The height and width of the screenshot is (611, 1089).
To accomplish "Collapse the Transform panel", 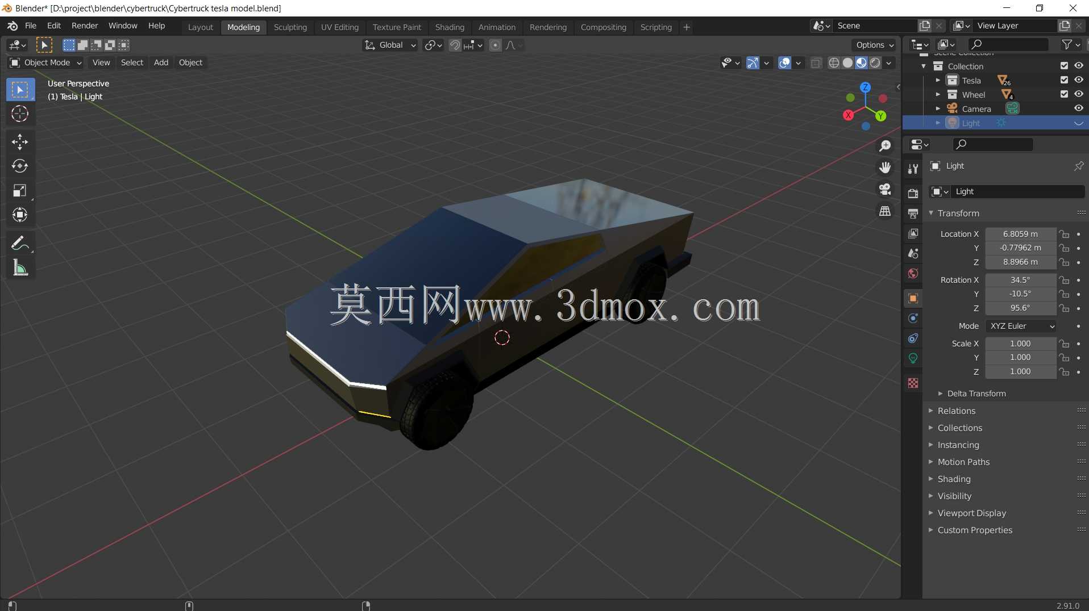I will [958, 213].
